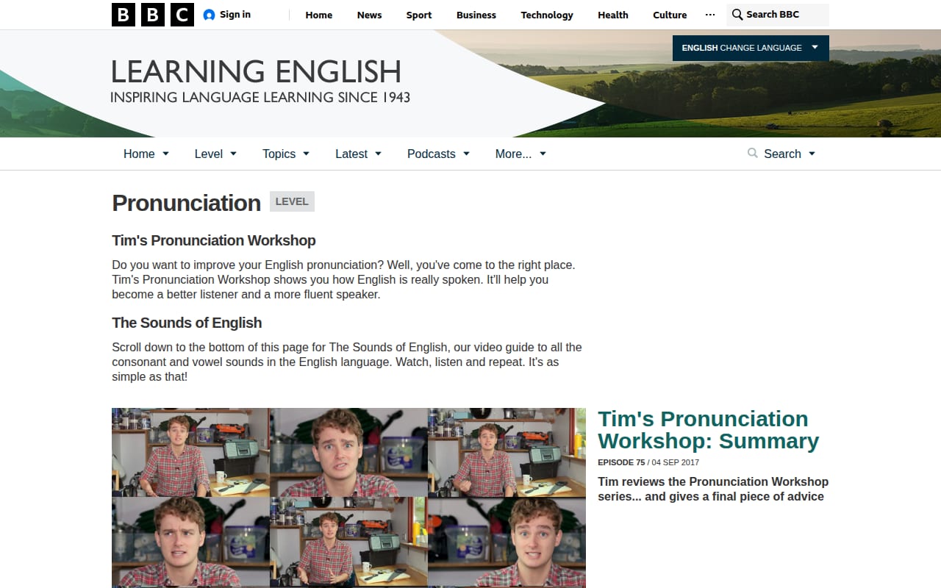The width and height of the screenshot is (941, 588).
Task: Click the 'Sign in' text
Action: tap(235, 15)
